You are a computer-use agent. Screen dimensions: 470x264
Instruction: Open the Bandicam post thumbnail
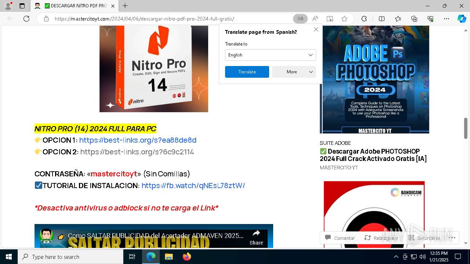tap(374, 214)
